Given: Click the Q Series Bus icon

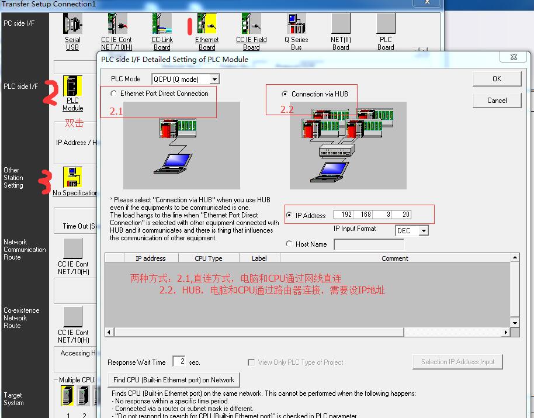Looking at the screenshot, I should click(296, 25).
